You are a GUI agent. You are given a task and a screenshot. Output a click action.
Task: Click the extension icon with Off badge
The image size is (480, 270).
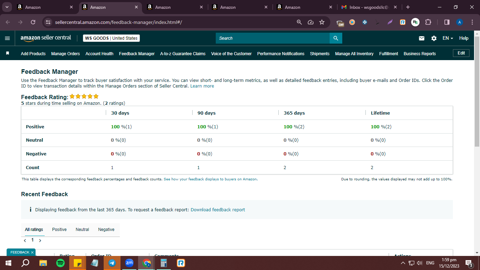340,23
